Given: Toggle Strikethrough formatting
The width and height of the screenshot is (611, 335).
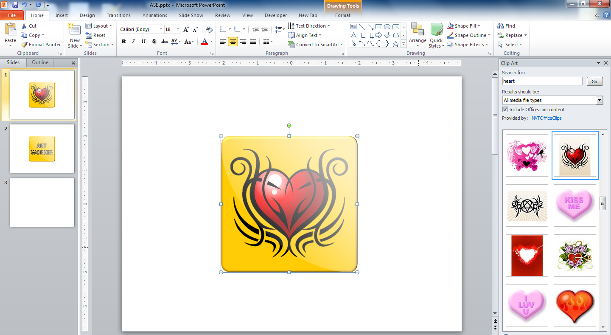Looking at the screenshot, I should [x=164, y=42].
